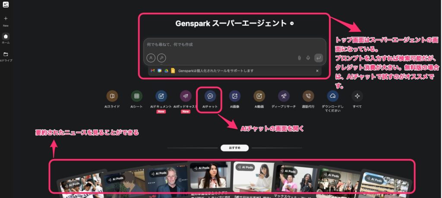The height and width of the screenshot is (198, 442).
Task: Open the Genspark personalized tools support message
Action: click(x=216, y=71)
